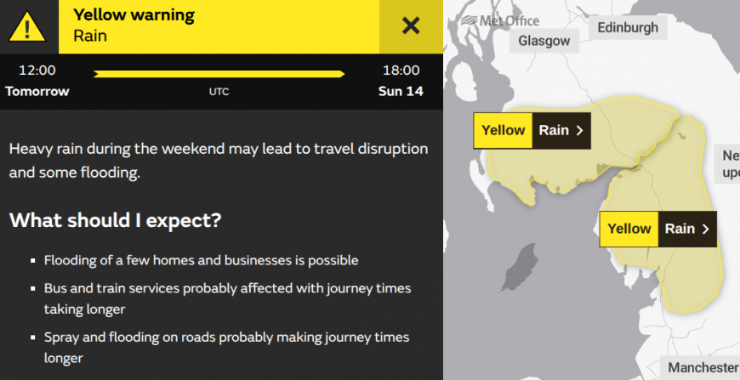The height and width of the screenshot is (380, 740).
Task: Select the 12:00 Tomorrow start time
Action: click(x=37, y=81)
